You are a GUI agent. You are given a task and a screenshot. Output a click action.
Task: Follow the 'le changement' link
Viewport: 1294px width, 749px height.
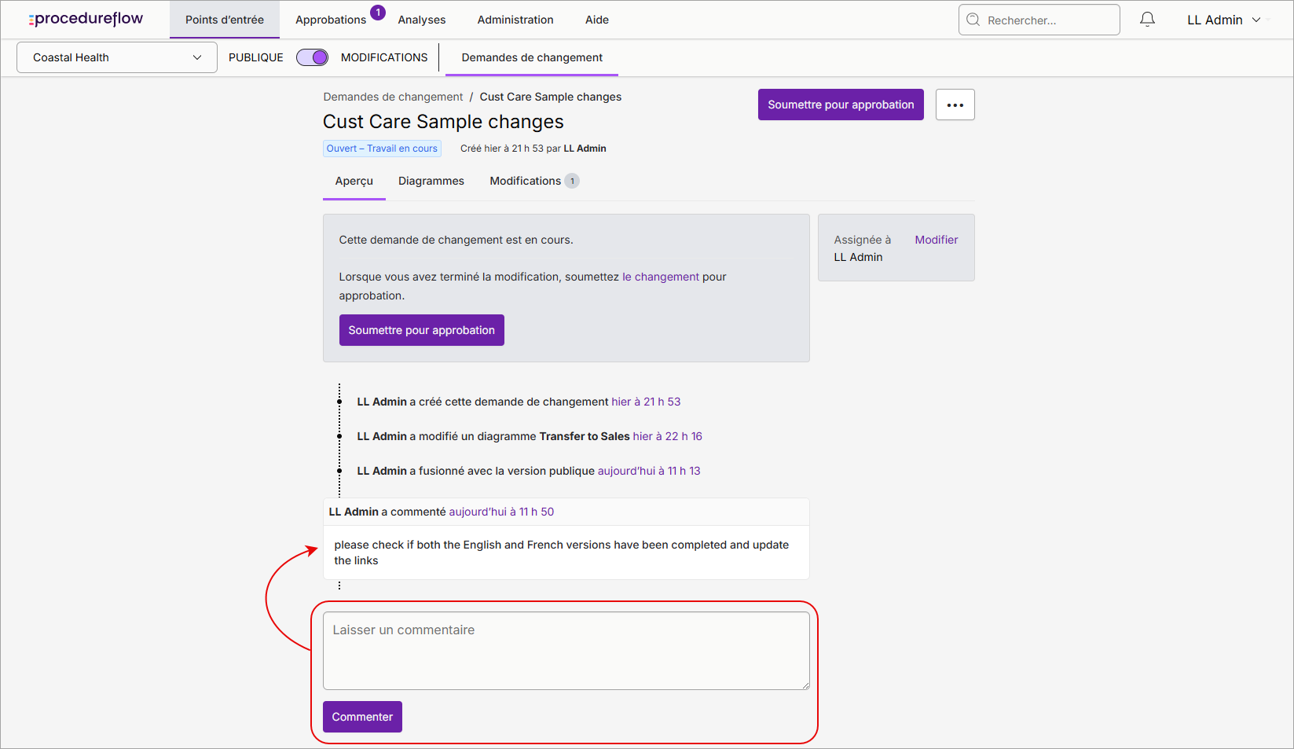[x=661, y=277]
